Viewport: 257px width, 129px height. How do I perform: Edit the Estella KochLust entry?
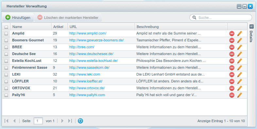240,61
